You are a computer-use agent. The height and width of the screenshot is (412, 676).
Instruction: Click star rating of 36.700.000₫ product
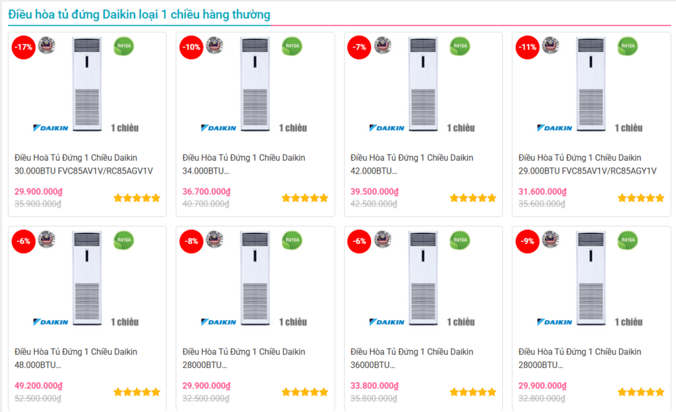click(x=305, y=198)
